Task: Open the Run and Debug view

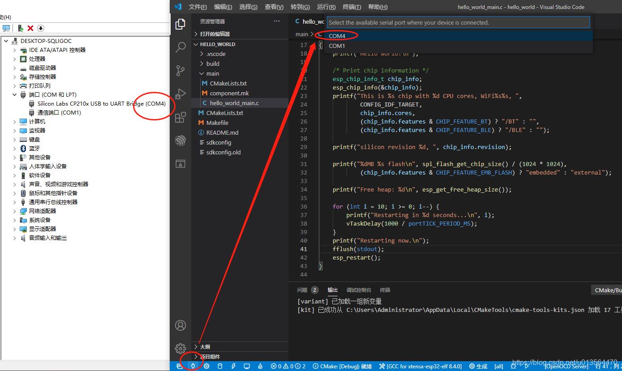Action: coord(180,94)
